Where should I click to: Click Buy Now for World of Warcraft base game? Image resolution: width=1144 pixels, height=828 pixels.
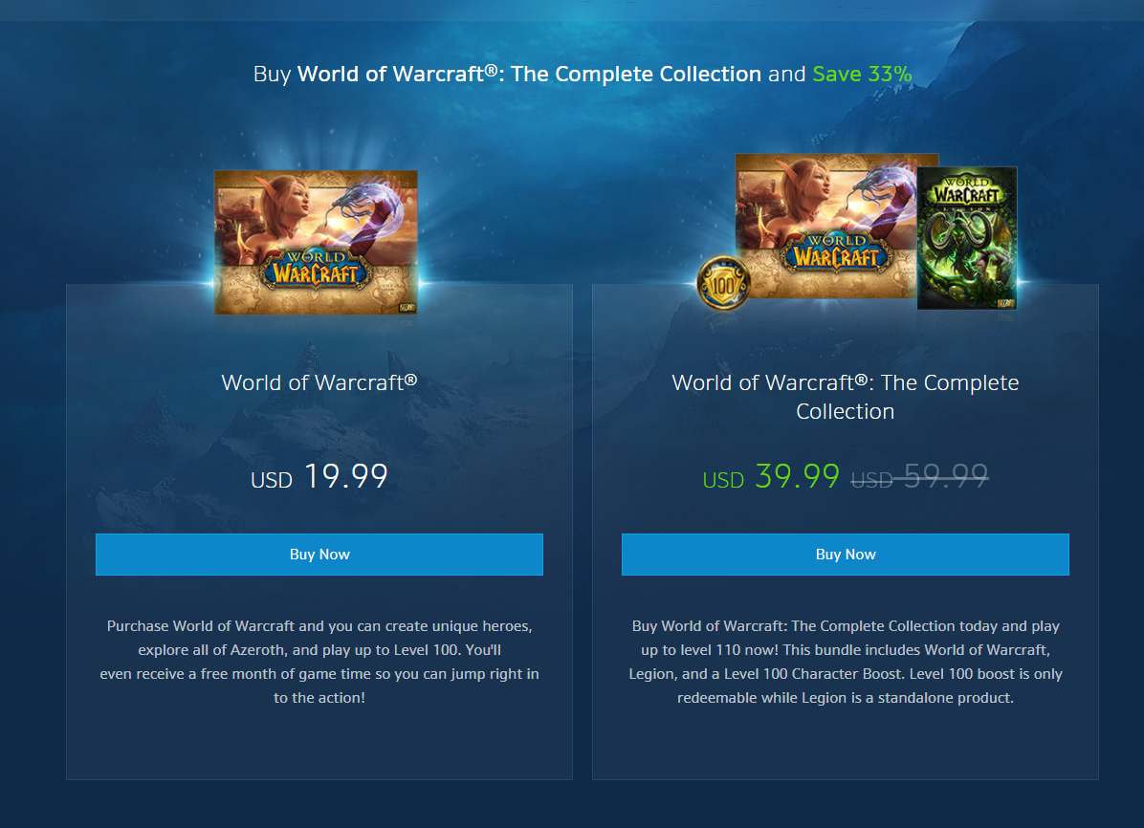(319, 555)
